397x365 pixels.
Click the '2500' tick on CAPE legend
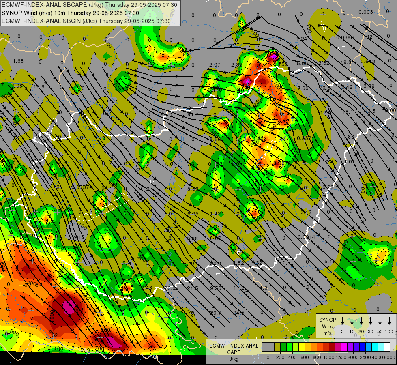pos(365,357)
